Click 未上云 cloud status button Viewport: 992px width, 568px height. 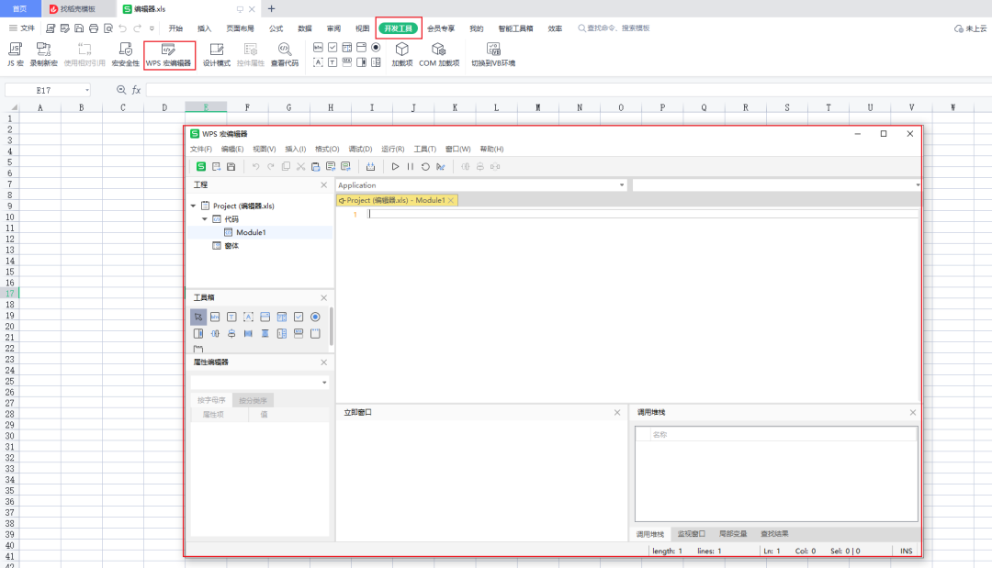(971, 28)
